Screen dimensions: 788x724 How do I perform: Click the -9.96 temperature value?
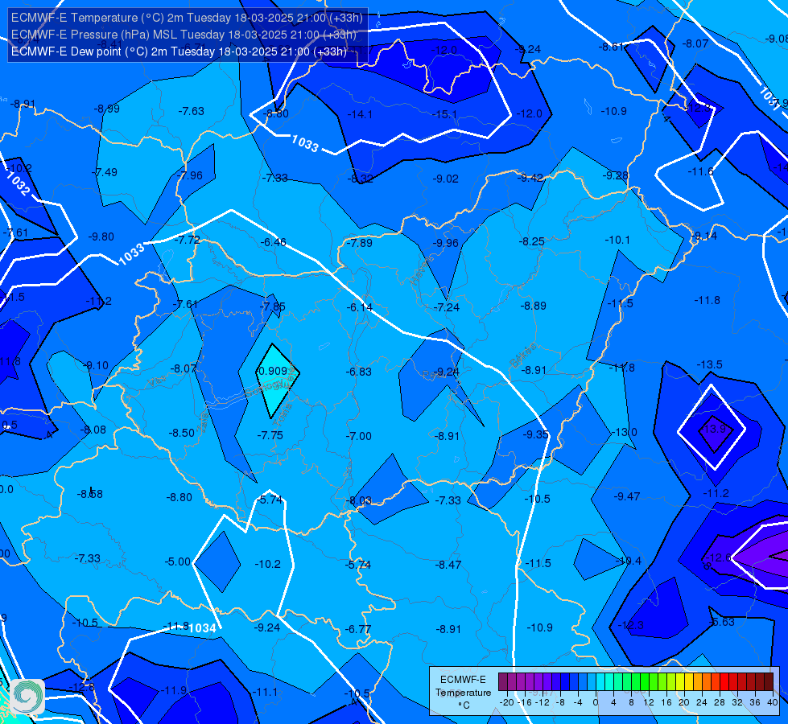pyautogui.click(x=446, y=243)
